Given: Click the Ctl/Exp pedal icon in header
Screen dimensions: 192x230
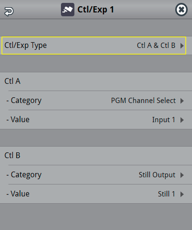Looking at the screenshot, I should click(68, 10).
